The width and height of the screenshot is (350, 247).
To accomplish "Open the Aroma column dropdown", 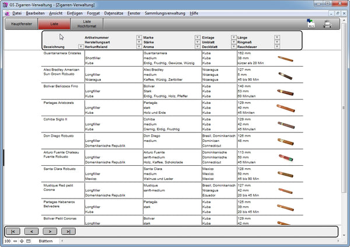I will [x=197, y=47].
